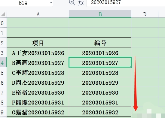Select column B cell 20203015926
Image resolution: width=165 pixels, height=118 pixels.
pos(100,53)
